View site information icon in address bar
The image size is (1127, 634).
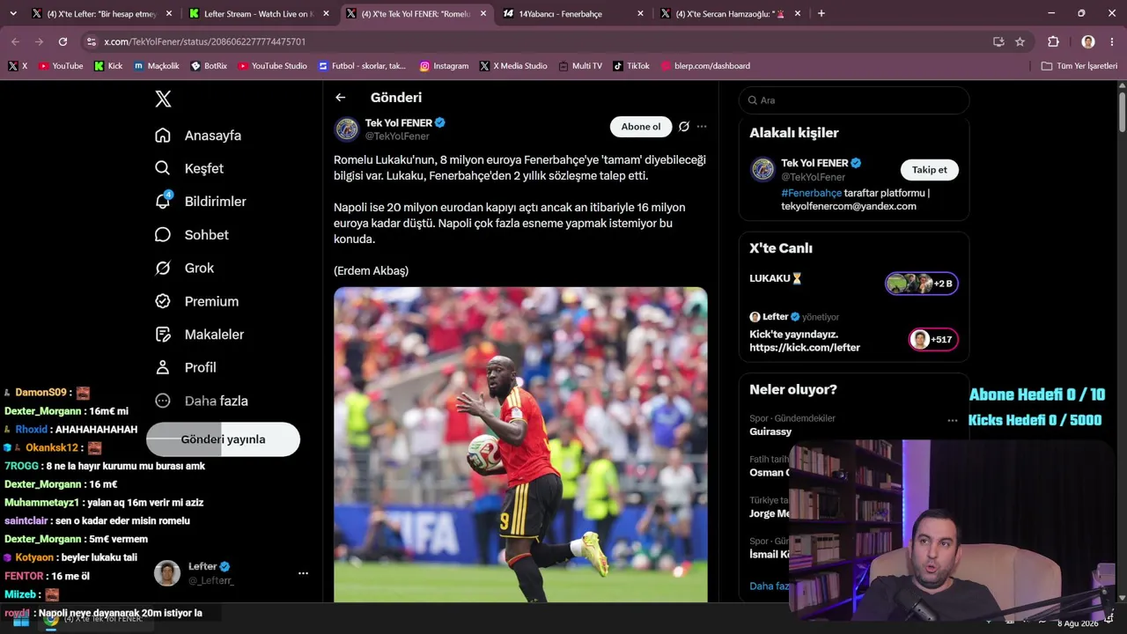[x=92, y=41]
